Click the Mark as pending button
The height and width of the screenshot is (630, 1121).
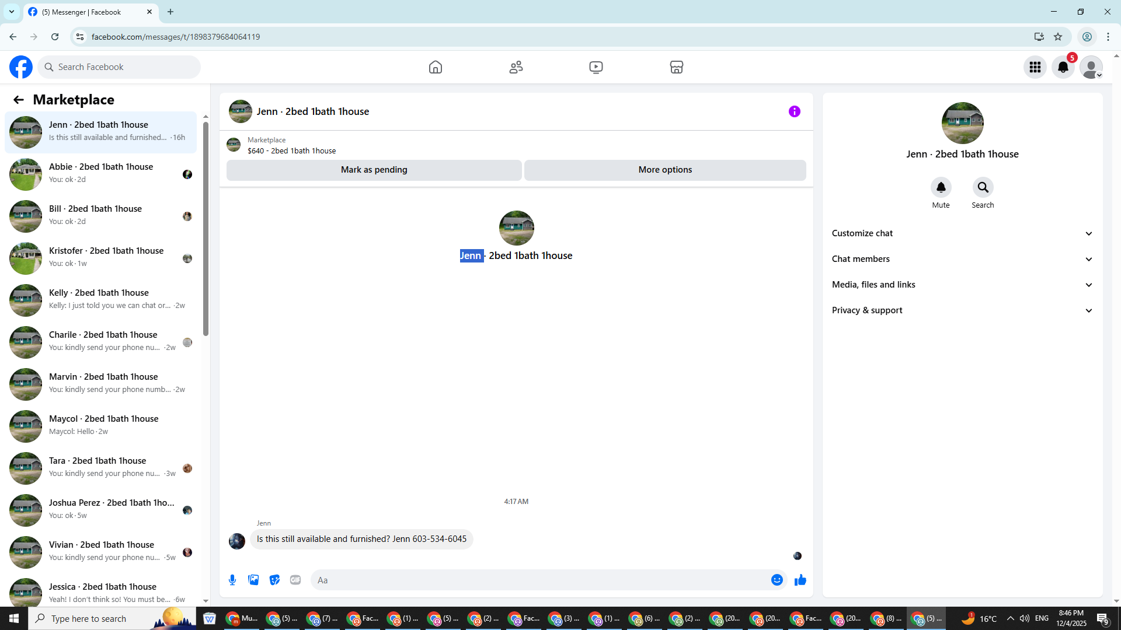coord(374,170)
